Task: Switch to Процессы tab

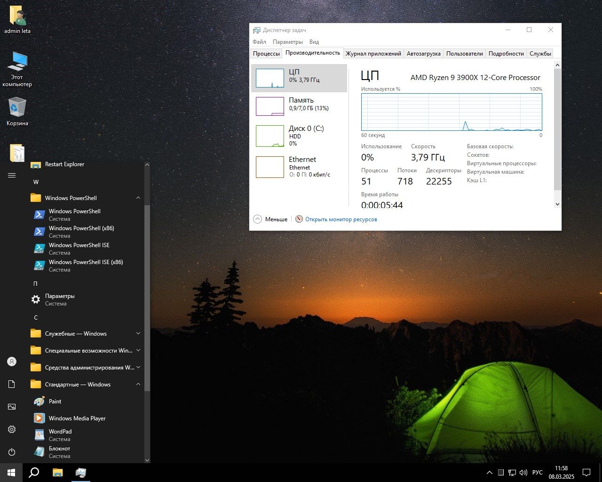Action: tap(266, 54)
